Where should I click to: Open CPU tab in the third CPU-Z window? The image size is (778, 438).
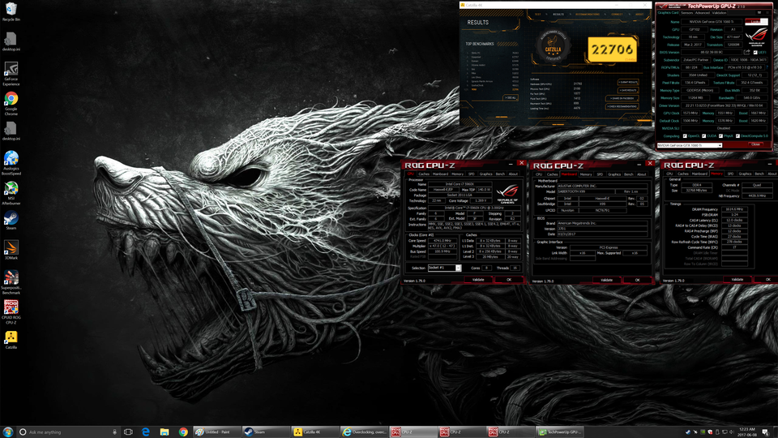pos(669,174)
